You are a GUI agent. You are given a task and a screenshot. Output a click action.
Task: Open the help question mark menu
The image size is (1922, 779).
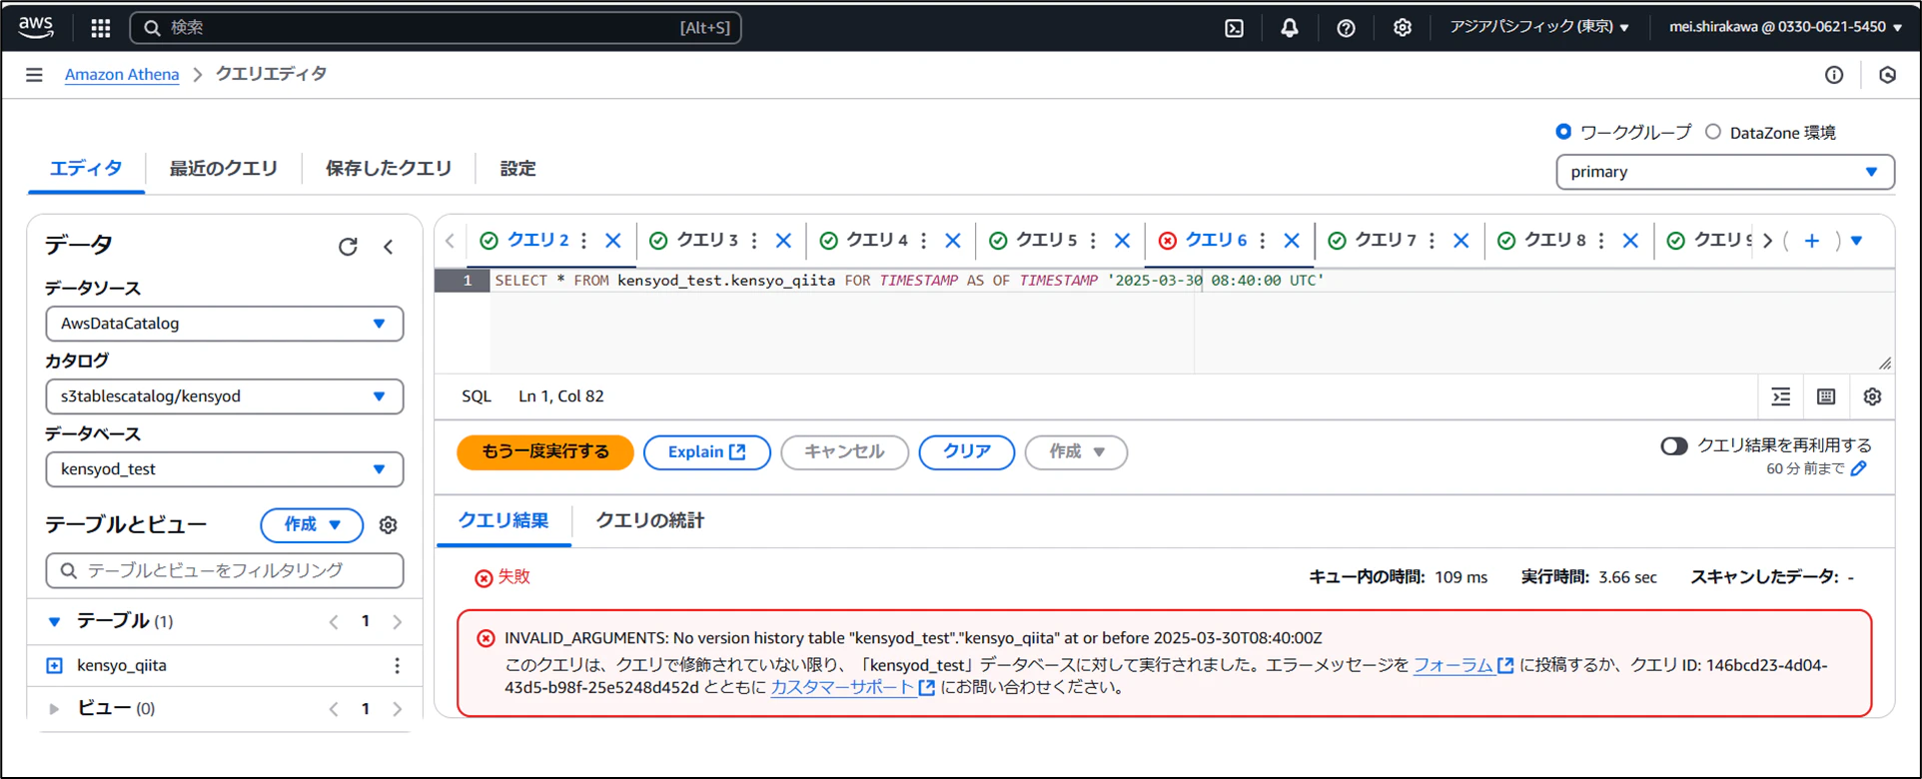coord(1346,28)
